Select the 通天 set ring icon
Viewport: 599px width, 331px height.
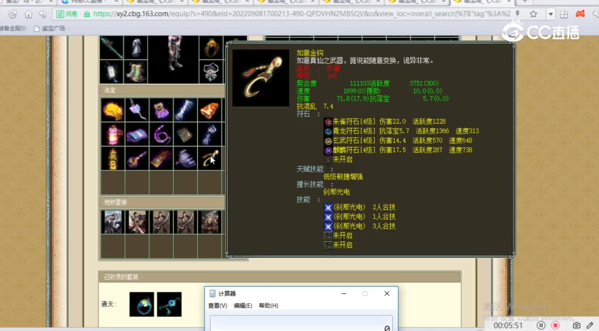[x=142, y=304]
